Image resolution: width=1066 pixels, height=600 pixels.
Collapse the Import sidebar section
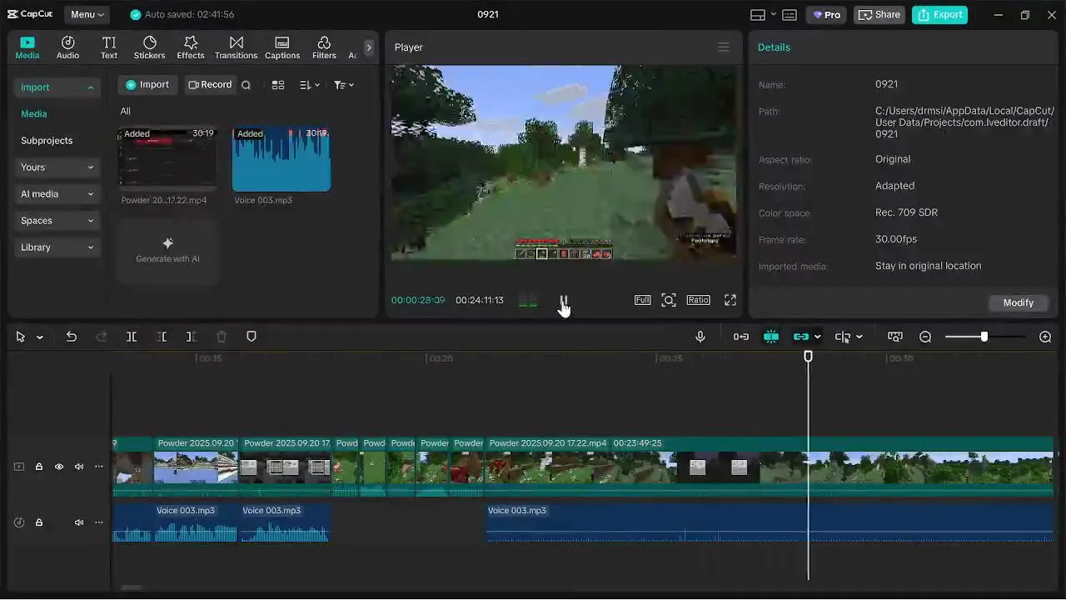coord(57,87)
